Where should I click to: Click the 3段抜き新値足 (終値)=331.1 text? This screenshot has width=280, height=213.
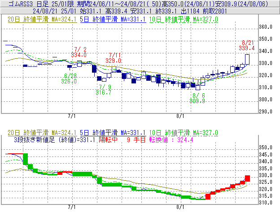(54, 139)
